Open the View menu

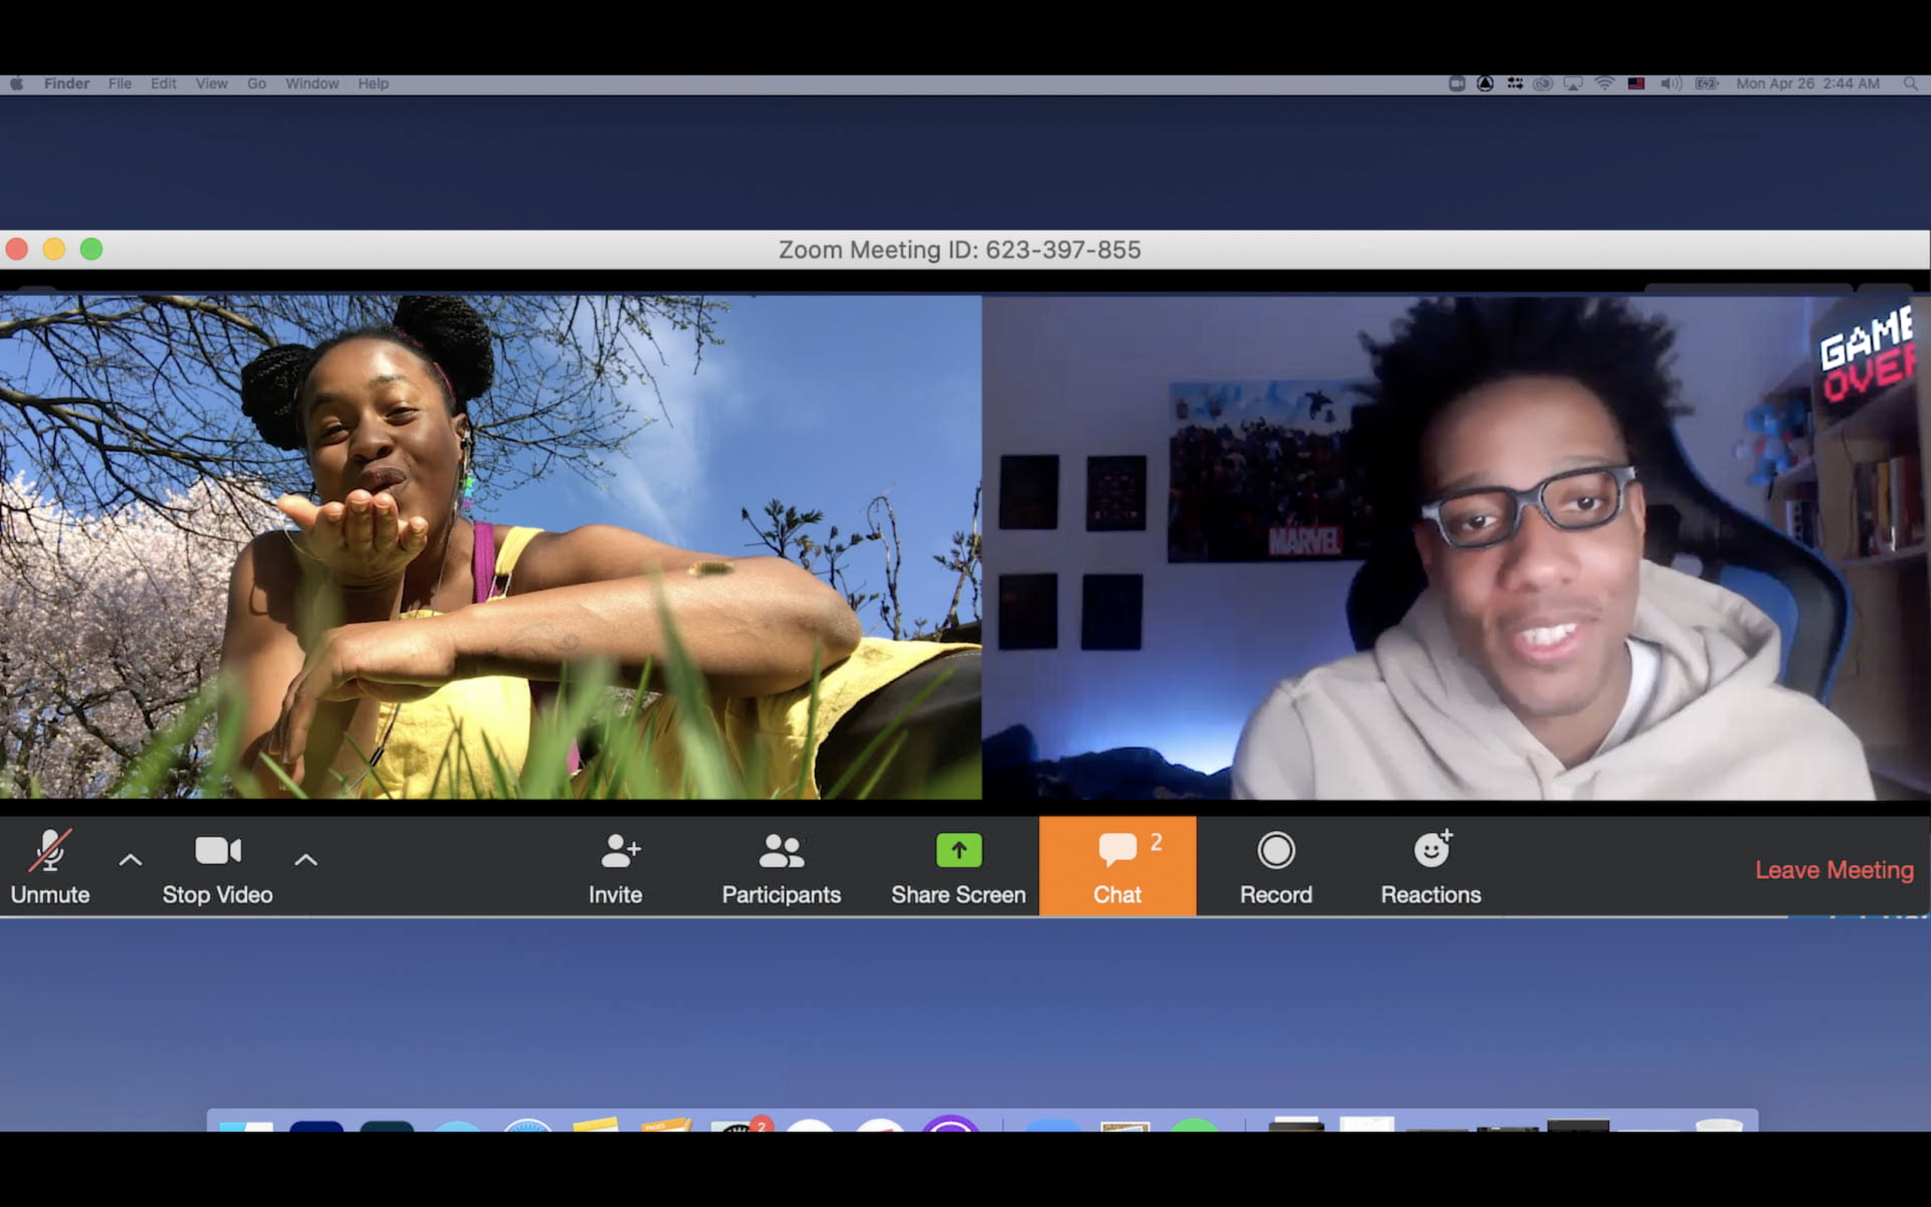point(212,84)
